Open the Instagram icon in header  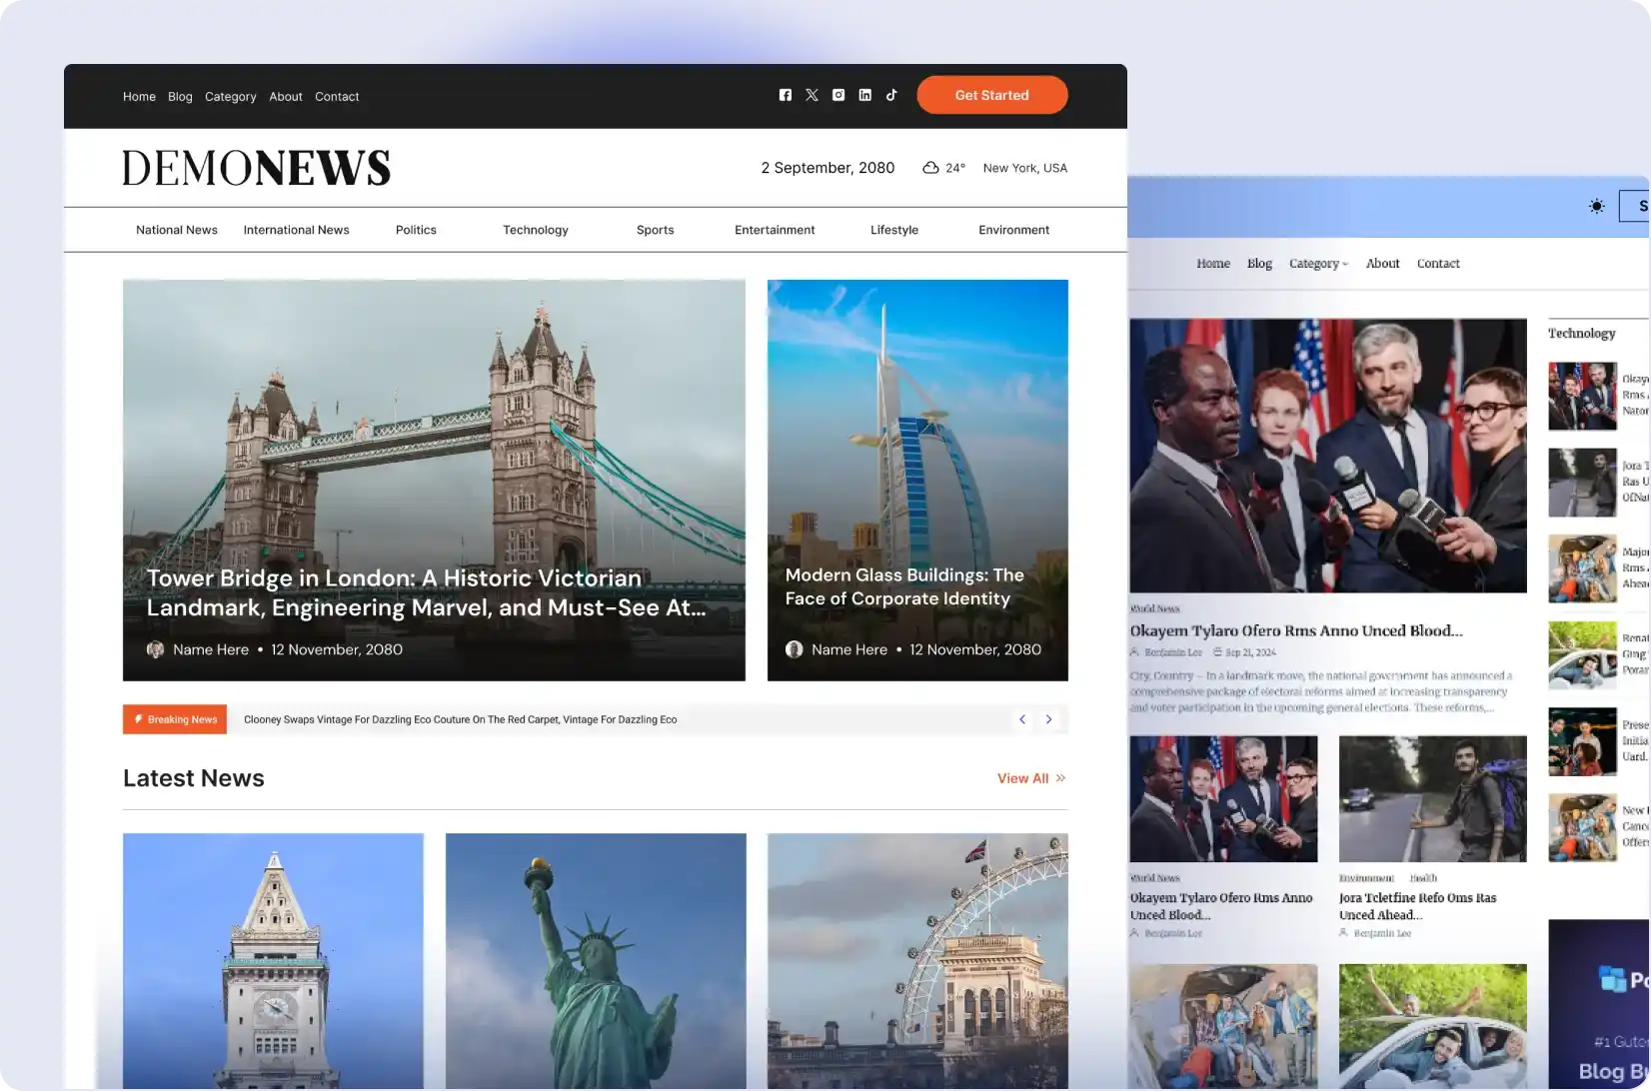point(838,95)
